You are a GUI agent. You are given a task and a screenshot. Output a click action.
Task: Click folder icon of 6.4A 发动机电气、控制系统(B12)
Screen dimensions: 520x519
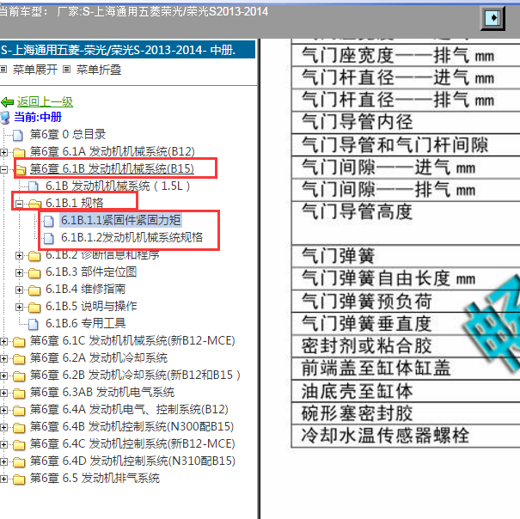pos(19,411)
